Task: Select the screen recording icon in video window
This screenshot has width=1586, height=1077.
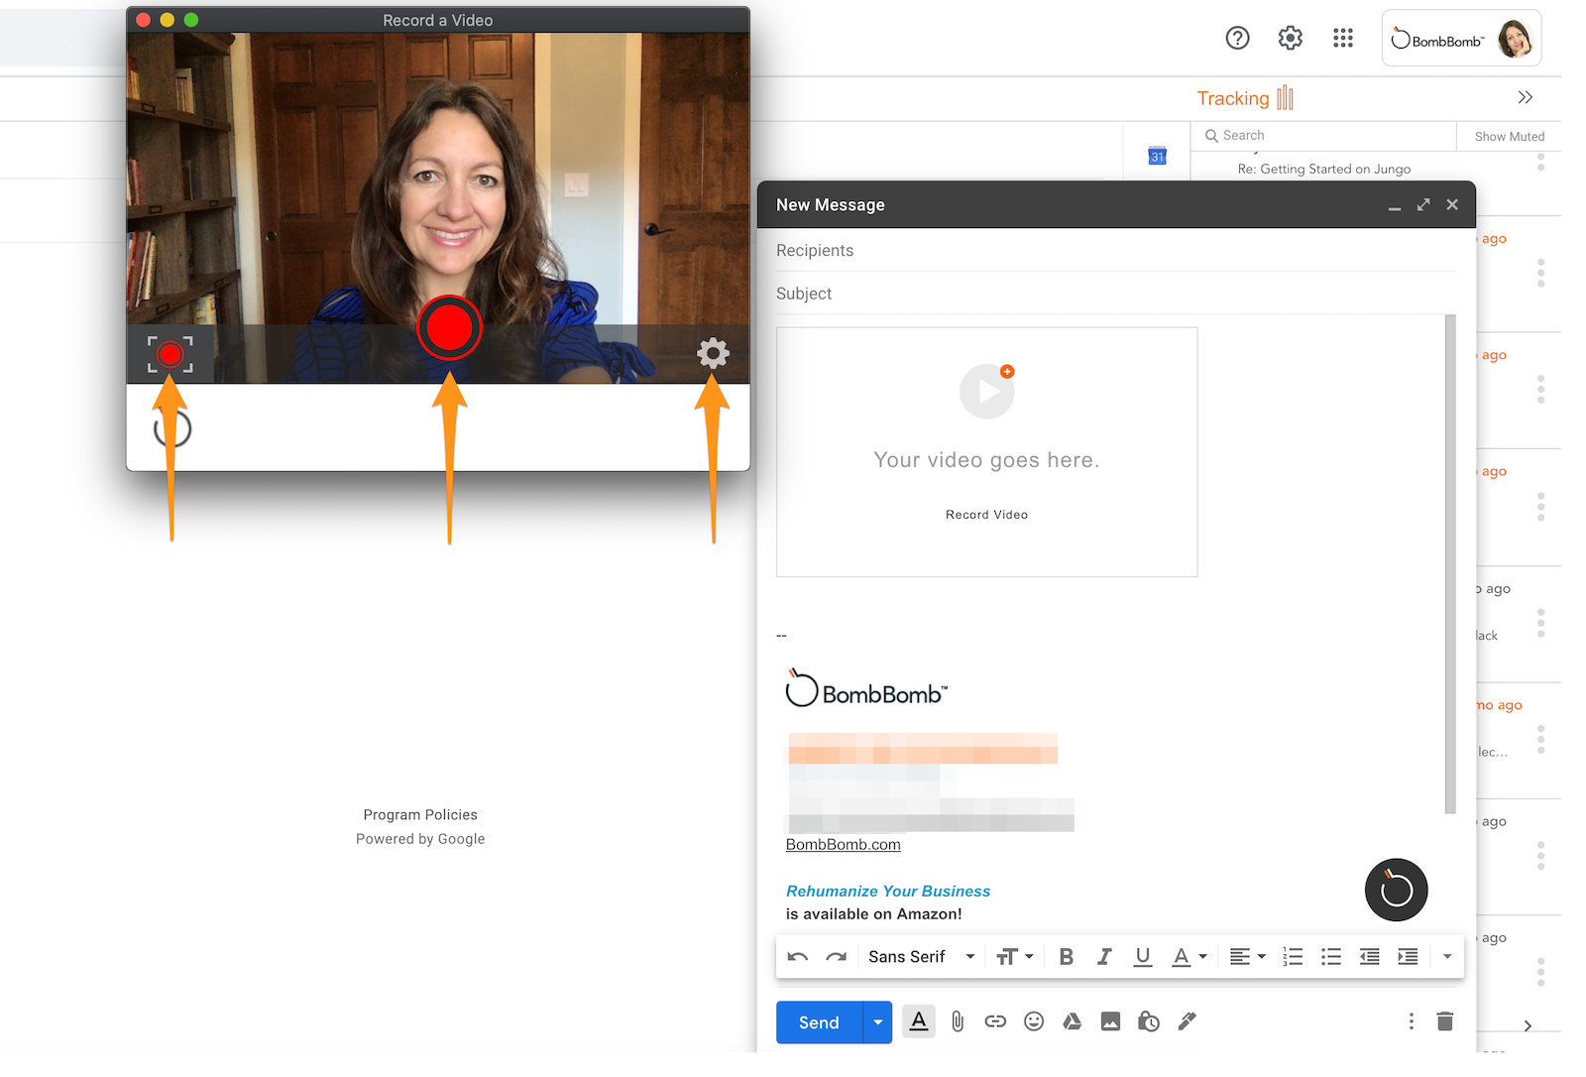Action: click(170, 354)
